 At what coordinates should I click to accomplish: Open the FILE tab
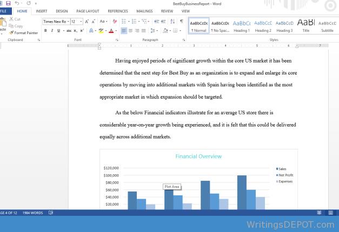click(4, 11)
